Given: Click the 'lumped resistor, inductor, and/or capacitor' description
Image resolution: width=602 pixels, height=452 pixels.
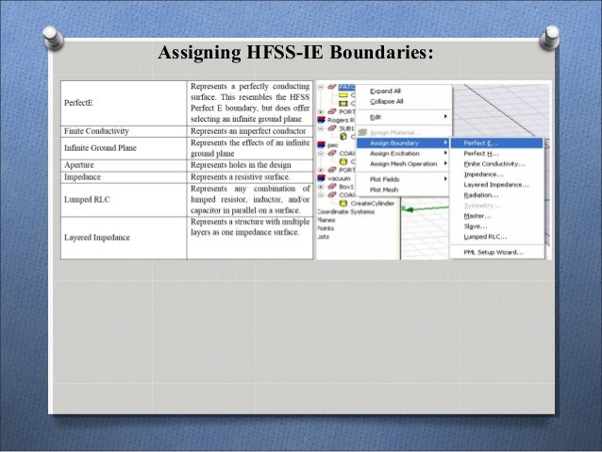Looking at the screenshot, I should [x=250, y=200].
